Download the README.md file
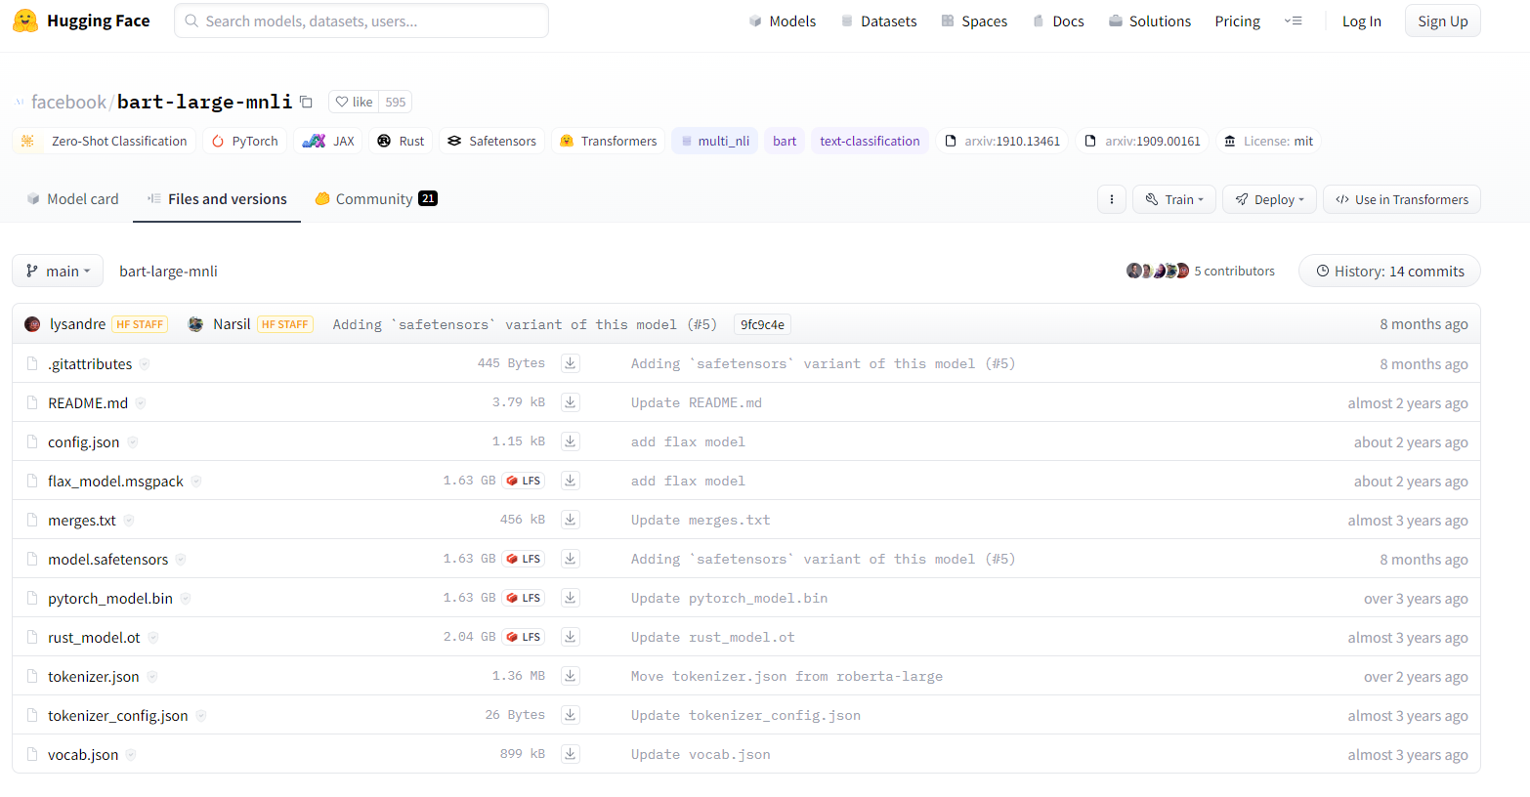Viewport: 1530px width, 797px height. tap(571, 402)
